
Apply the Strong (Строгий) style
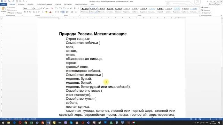[x=160, y=10]
